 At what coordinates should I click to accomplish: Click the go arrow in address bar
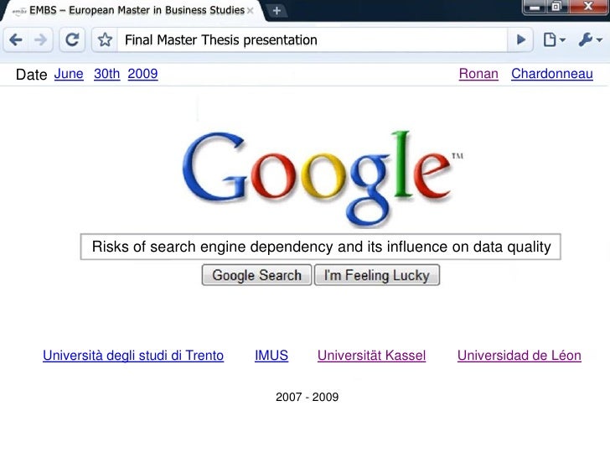coord(520,39)
